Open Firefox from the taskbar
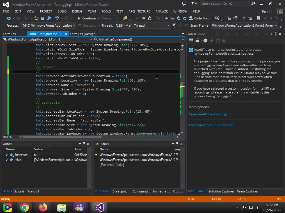This screenshot has width=285, height=213. [43, 207]
